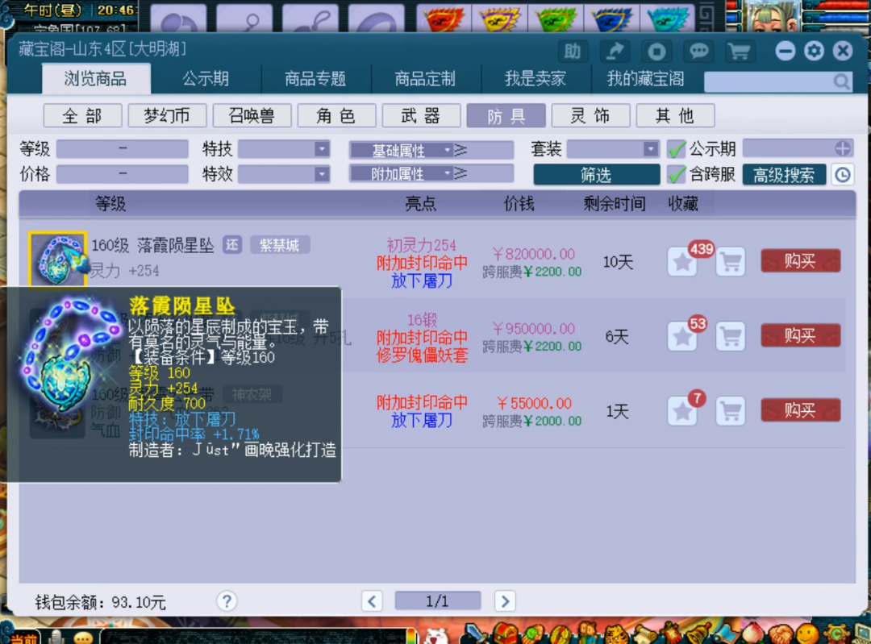Favorite the ￥55000.00 item with the star
The width and height of the screenshot is (871, 644).
(x=683, y=411)
